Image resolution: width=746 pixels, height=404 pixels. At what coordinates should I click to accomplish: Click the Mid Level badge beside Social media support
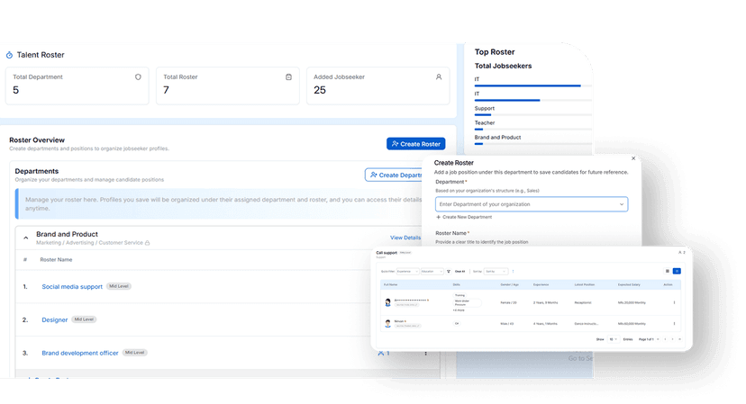(118, 286)
